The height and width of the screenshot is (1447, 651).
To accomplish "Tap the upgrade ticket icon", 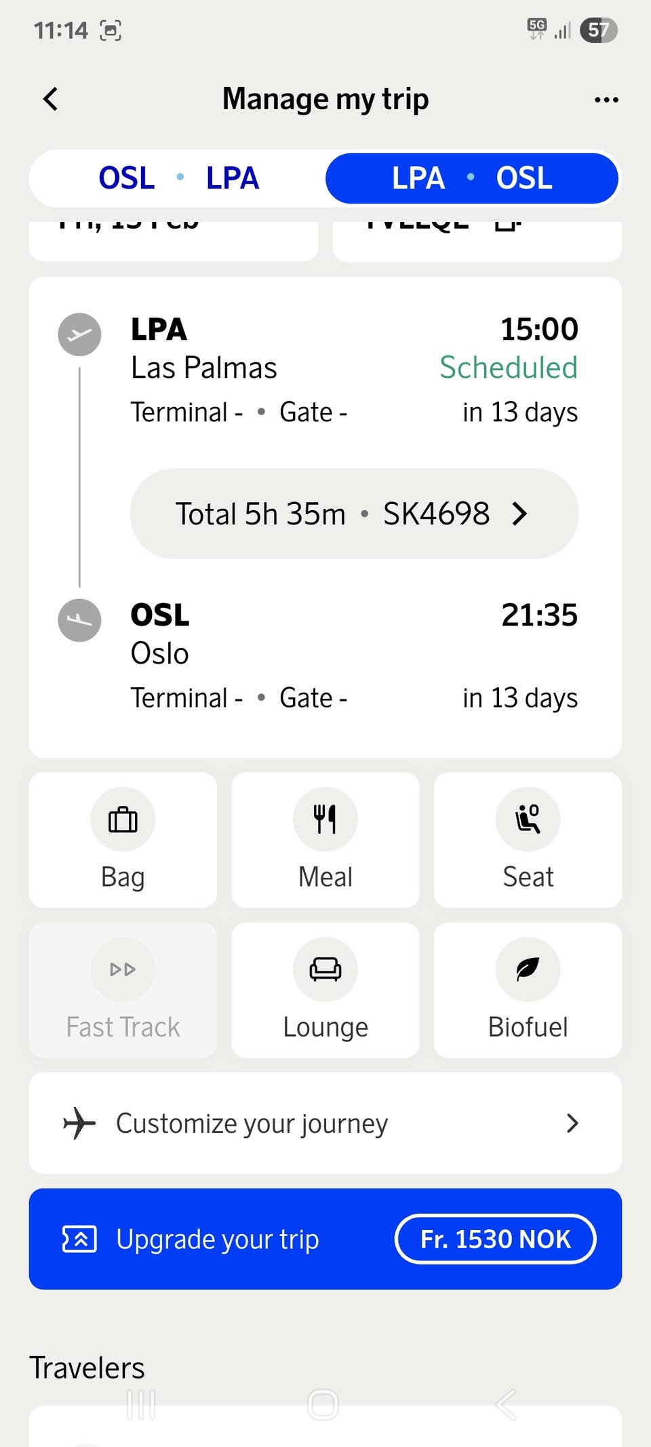I will pos(79,1239).
